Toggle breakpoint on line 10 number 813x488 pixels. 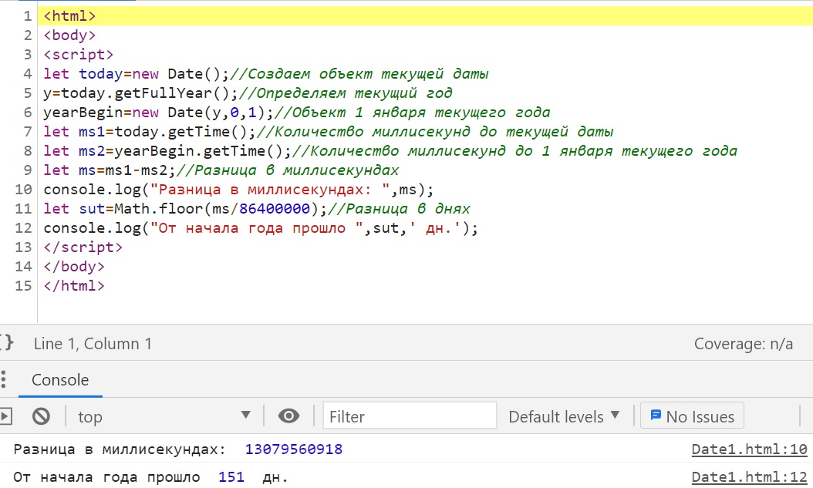pos(23,190)
